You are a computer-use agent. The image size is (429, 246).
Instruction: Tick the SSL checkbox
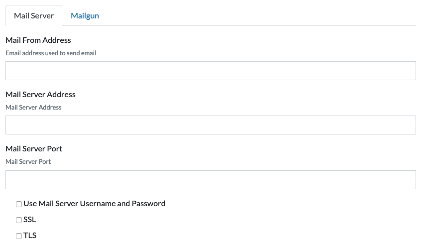point(19,220)
